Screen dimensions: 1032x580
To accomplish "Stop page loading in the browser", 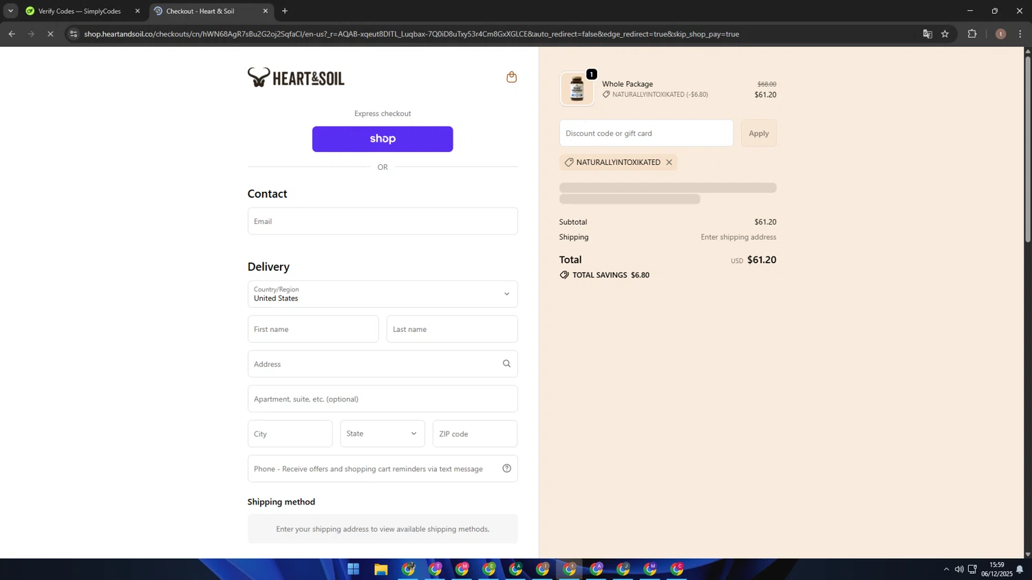I will tap(50, 34).
